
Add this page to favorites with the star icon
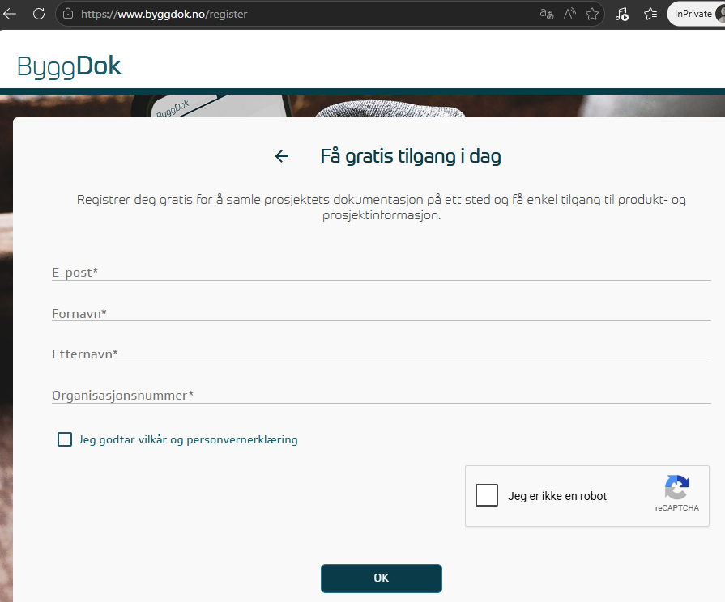[592, 14]
